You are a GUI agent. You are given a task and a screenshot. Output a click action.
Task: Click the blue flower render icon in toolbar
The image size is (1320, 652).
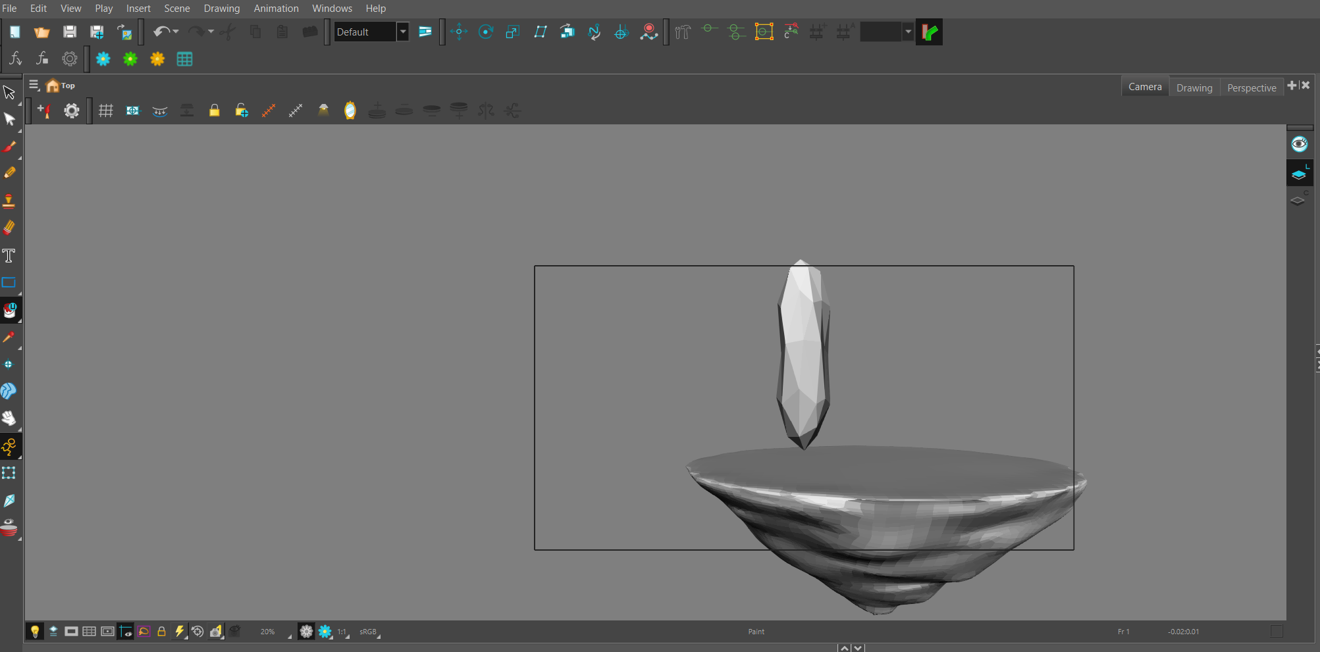pos(103,59)
